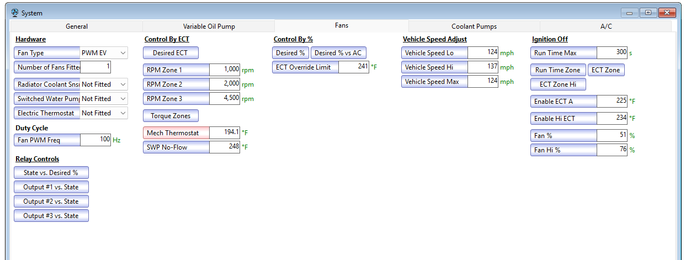Open State vs. Desired % table

point(51,173)
